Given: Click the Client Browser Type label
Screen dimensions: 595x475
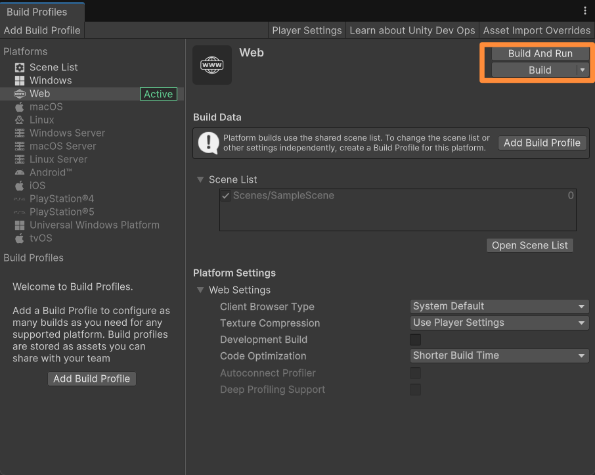Looking at the screenshot, I should [267, 307].
